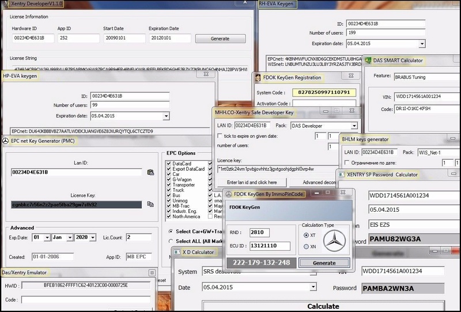Click the Mercedes star logo in FDOK KeyGen

pyautogui.click(x=334, y=241)
